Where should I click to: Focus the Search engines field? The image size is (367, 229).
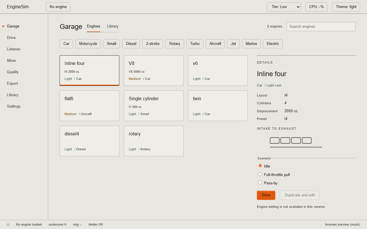[x=321, y=27]
